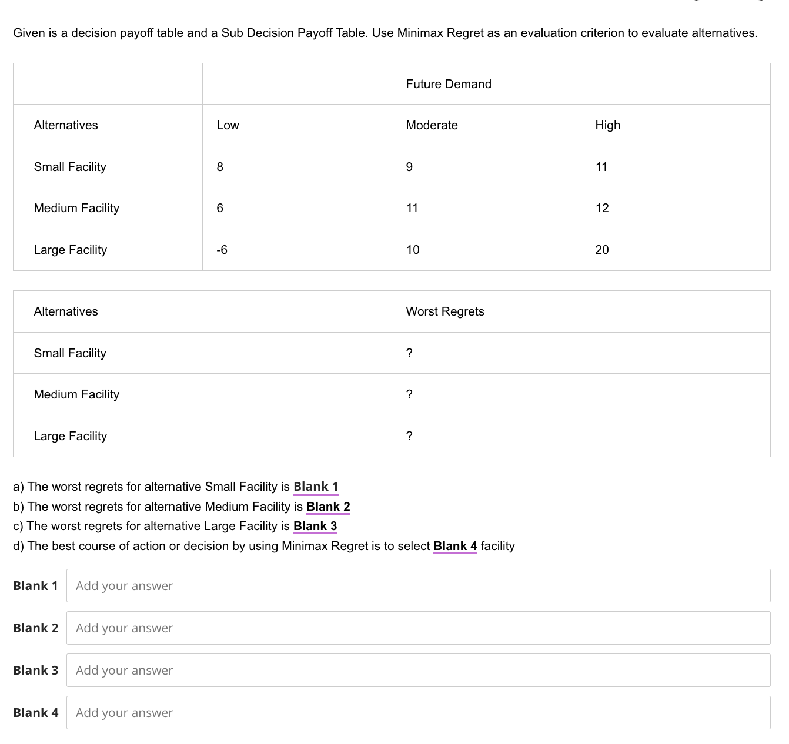Screen dimensions: 789x744
Task: Click Medium Facility row in Worst Regrets table
Action: (76, 394)
